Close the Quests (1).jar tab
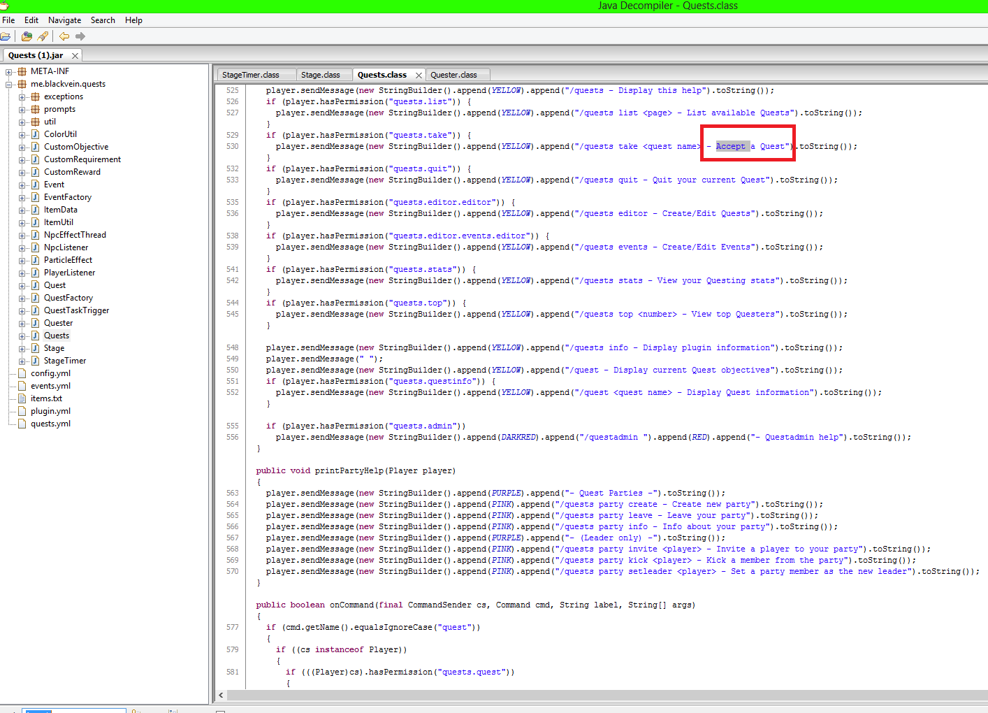This screenshot has width=988, height=713. 75,55
